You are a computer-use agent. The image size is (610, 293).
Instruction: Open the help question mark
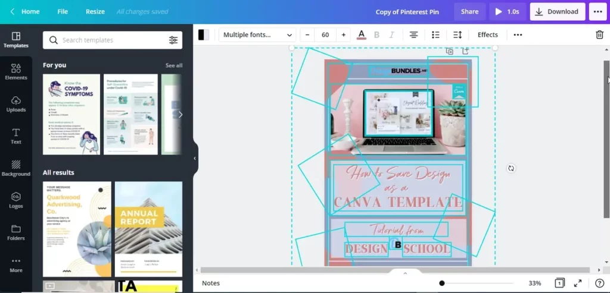point(599,283)
